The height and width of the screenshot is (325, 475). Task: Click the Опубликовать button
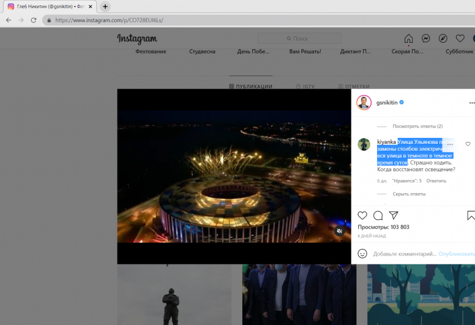(457, 254)
